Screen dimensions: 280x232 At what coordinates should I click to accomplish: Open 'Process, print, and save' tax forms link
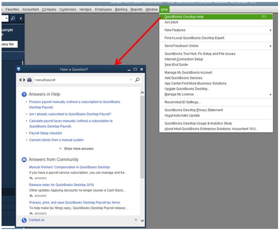75,202
